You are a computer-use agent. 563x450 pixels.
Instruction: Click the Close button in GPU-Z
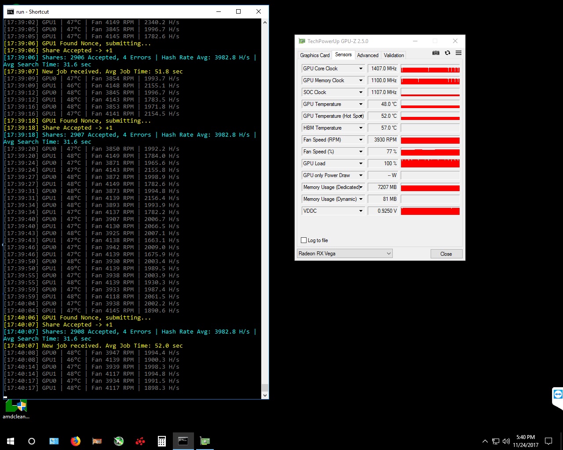pos(446,254)
